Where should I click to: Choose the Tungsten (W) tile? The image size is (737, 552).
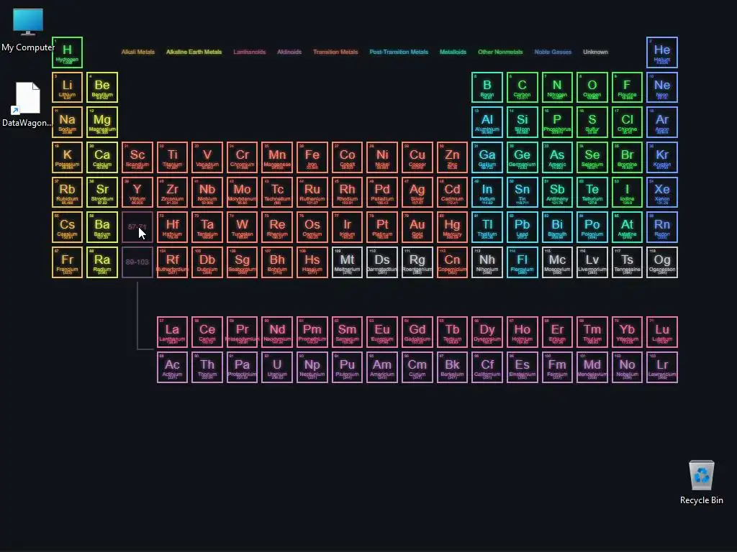point(242,227)
